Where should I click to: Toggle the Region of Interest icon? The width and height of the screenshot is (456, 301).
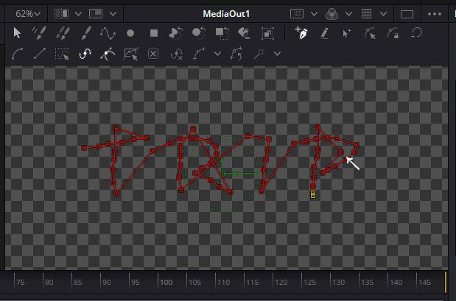pos(297,14)
